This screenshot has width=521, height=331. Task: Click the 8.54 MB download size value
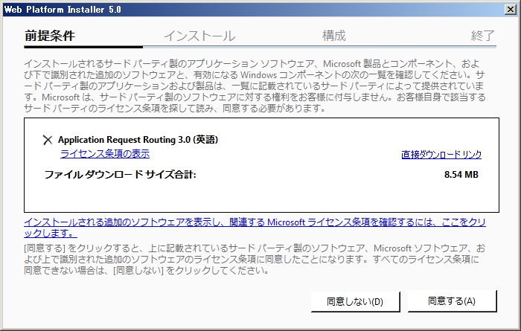pyautogui.click(x=461, y=176)
